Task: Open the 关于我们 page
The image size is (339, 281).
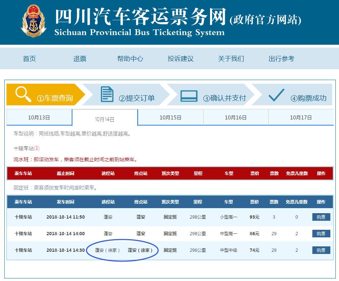Action: [x=231, y=59]
